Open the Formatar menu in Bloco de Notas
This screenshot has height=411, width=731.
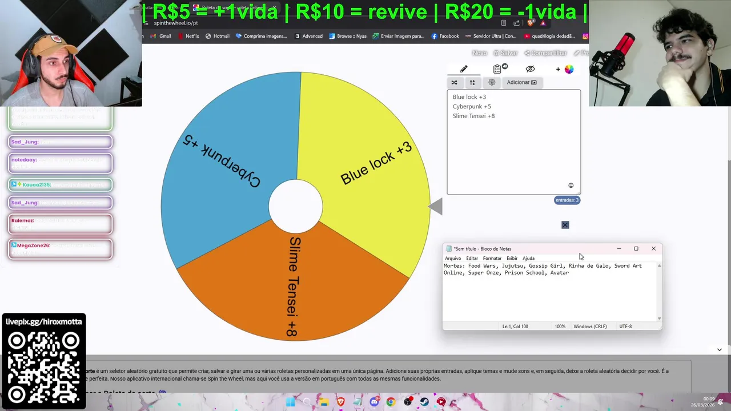492,259
